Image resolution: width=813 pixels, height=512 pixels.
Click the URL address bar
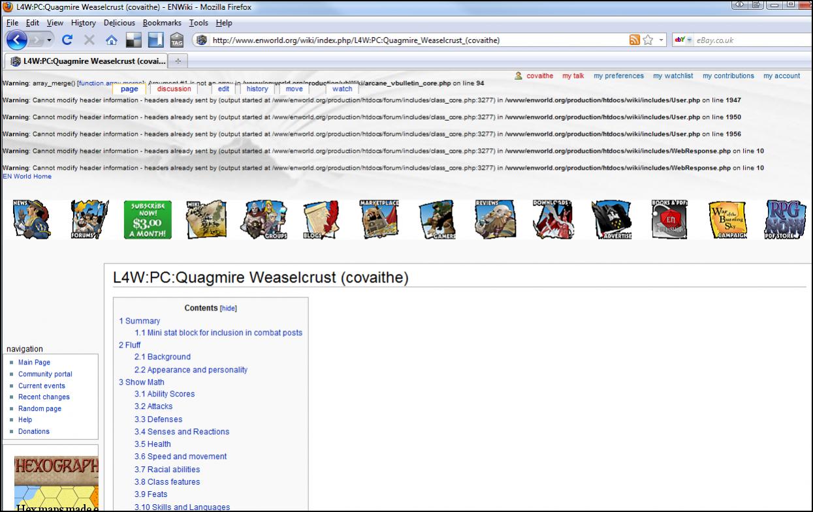pos(418,40)
